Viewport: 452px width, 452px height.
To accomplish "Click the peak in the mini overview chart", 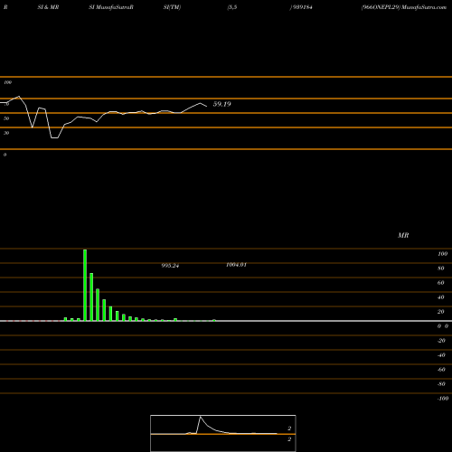I will [200, 417].
